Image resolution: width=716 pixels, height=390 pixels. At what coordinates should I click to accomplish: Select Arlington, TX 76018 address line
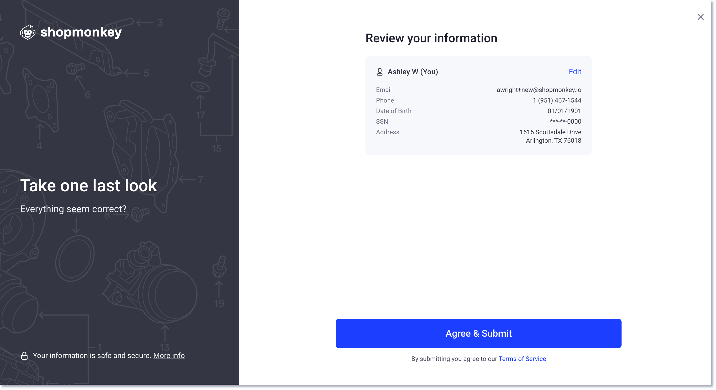(x=553, y=141)
